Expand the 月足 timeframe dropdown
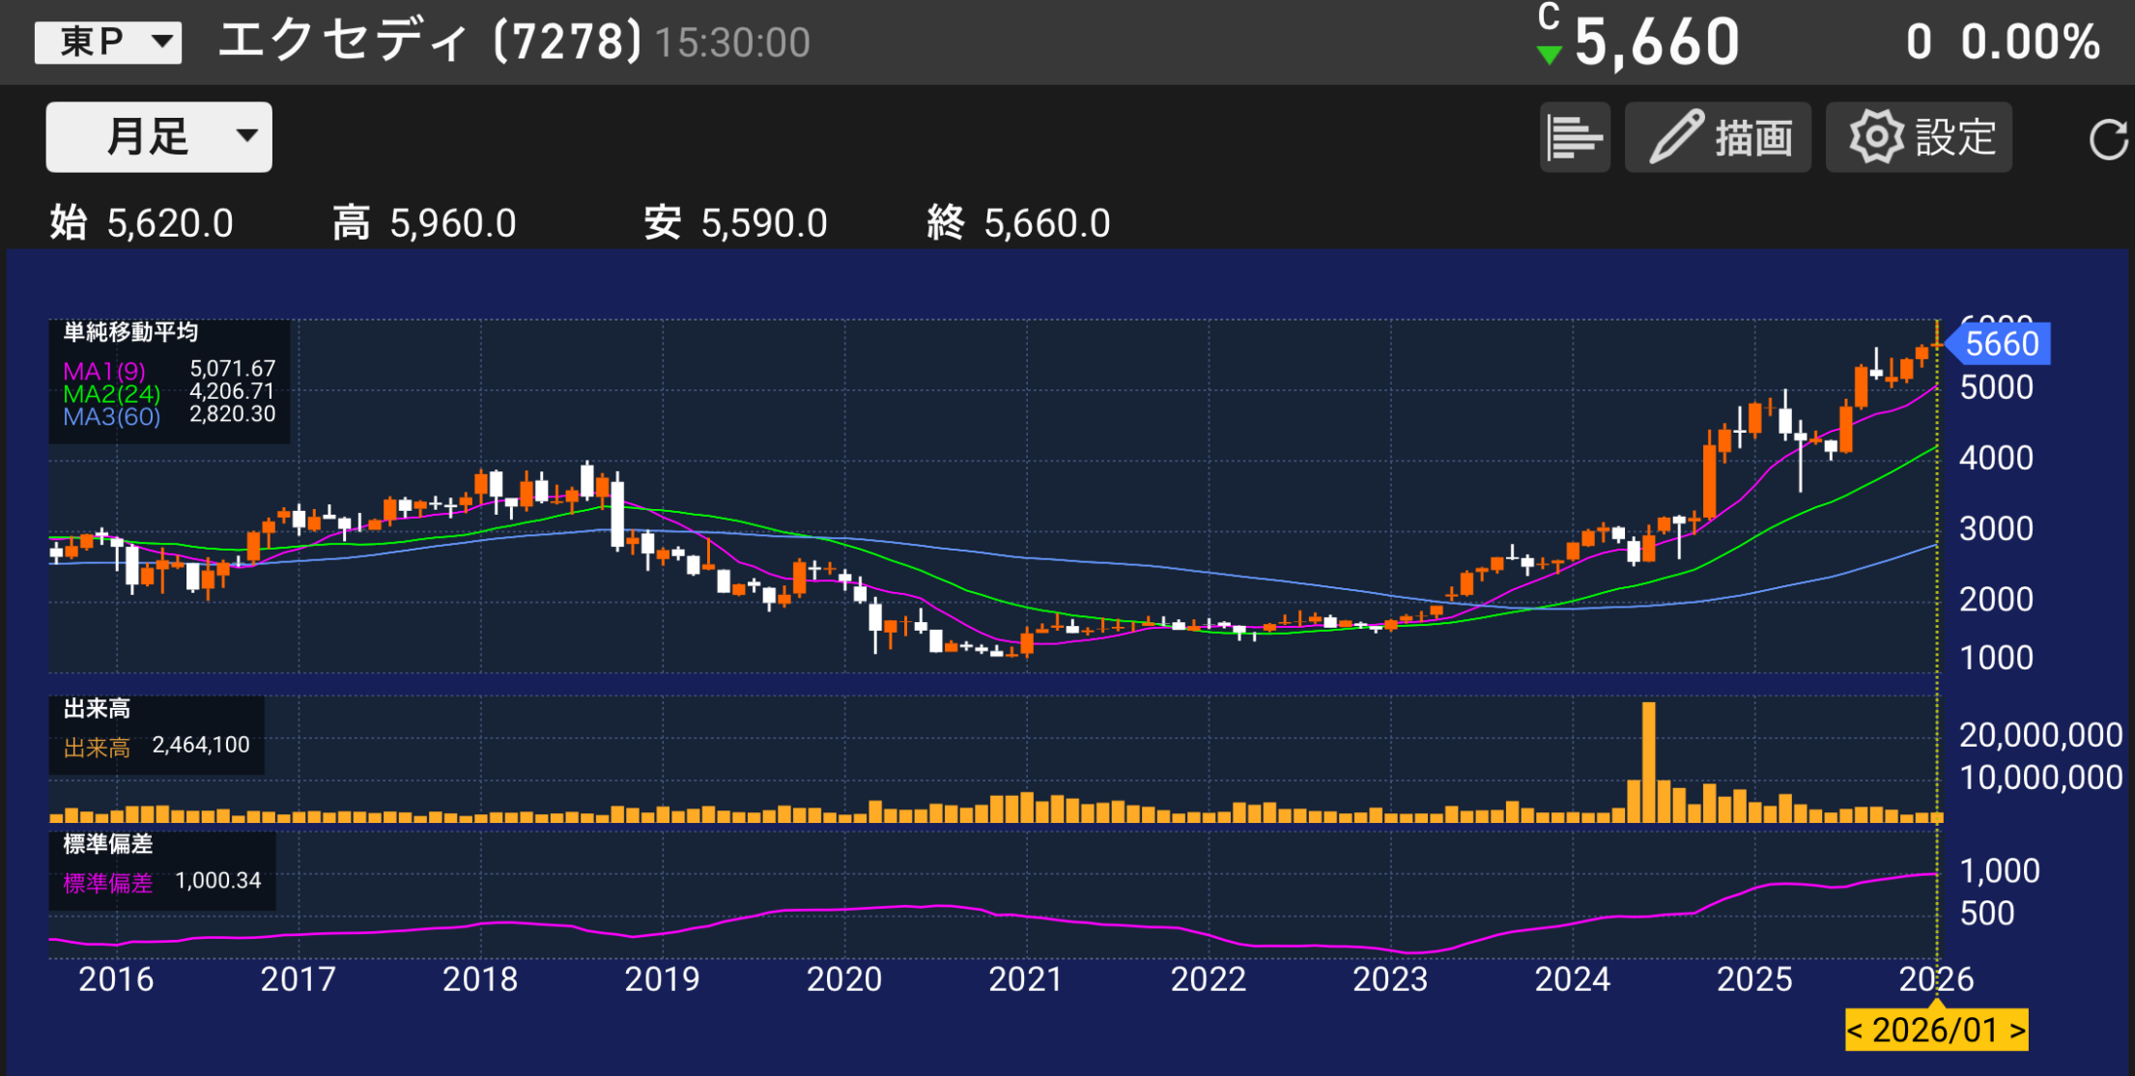The image size is (2135, 1076). coord(158,137)
